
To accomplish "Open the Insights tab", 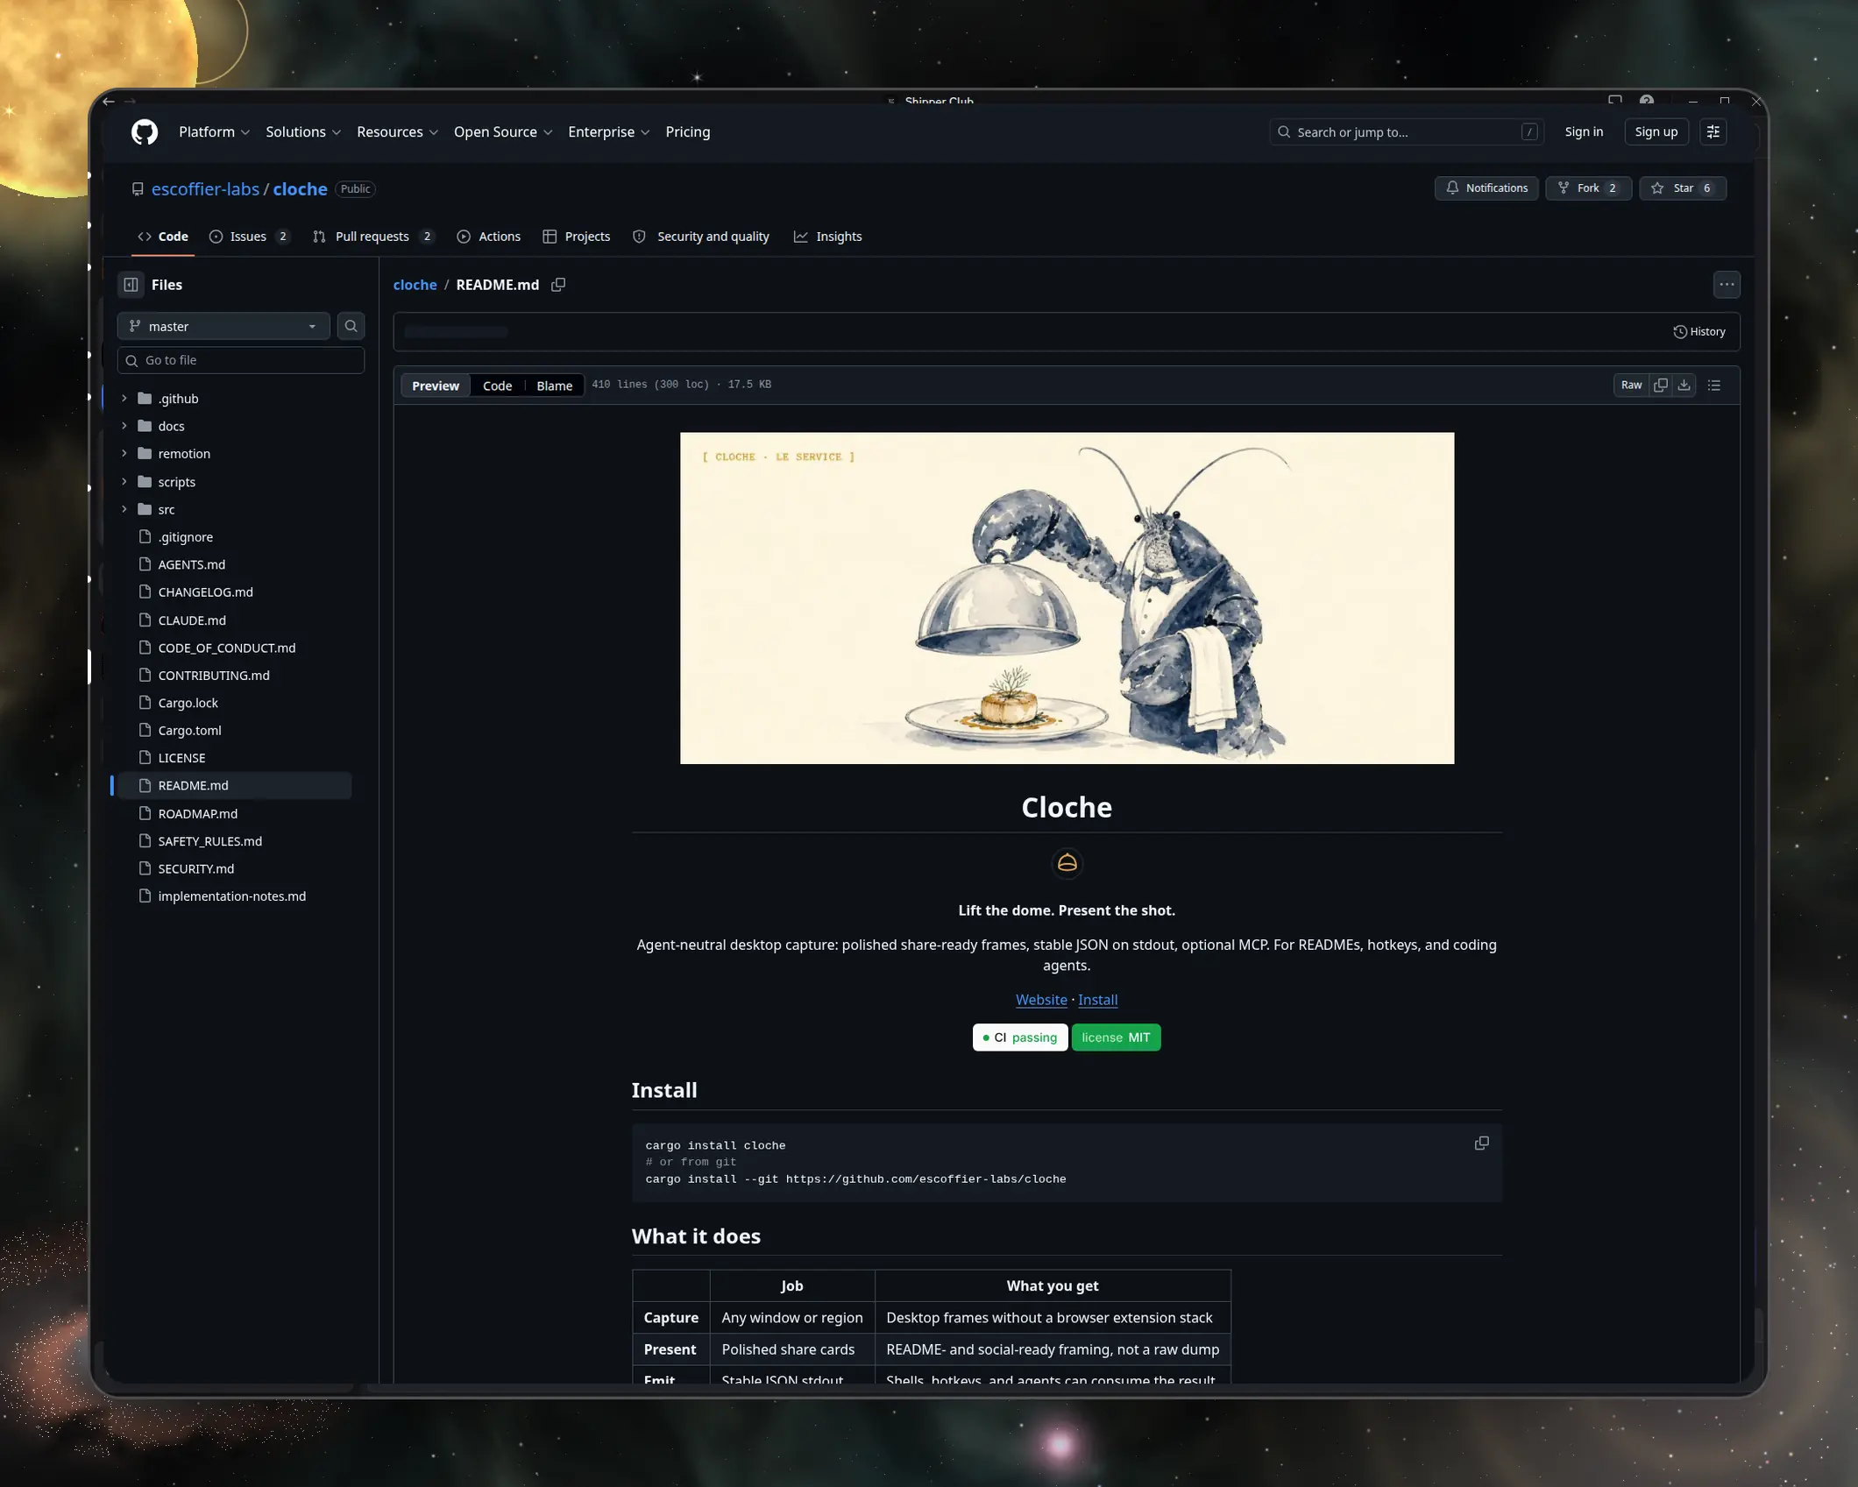I will click(x=828, y=237).
